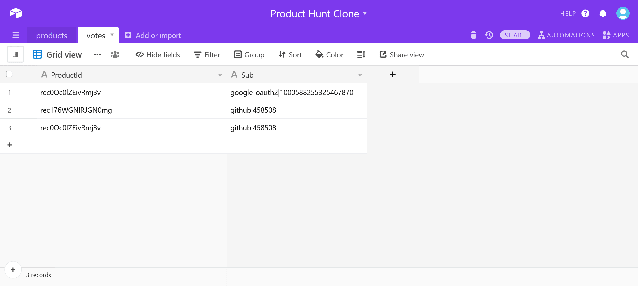Open Hide fields menu

158,55
